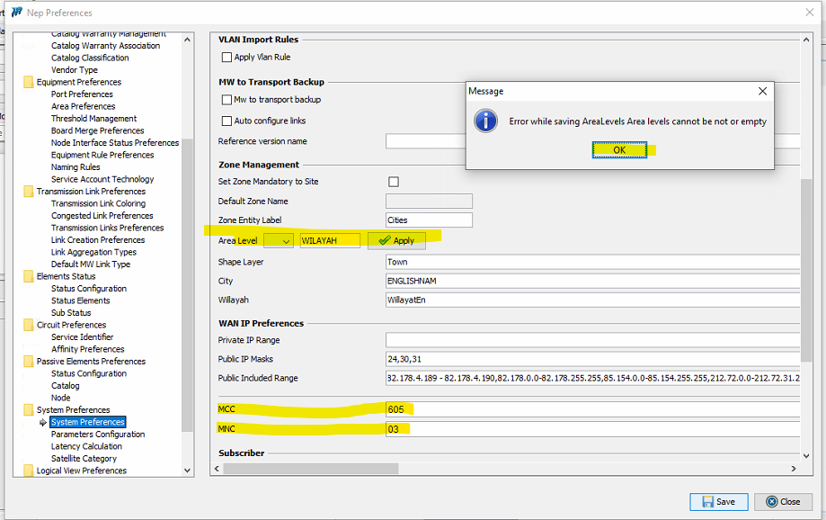Enable the Apply Vlan Rule checkbox
The width and height of the screenshot is (826, 520).
226,58
